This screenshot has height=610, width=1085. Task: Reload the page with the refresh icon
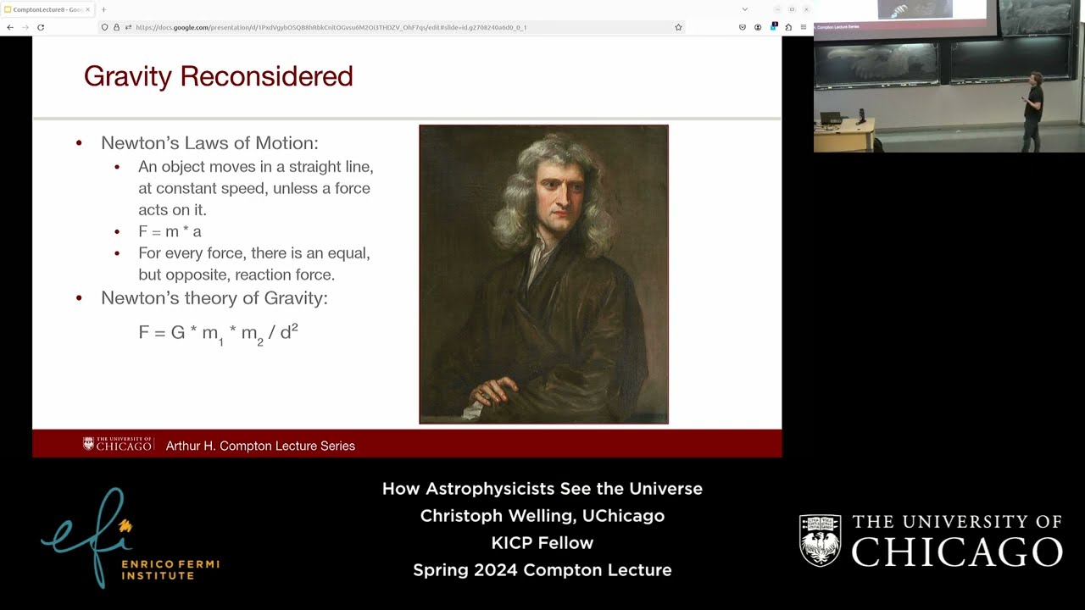pyautogui.click(x=40, y=27)
